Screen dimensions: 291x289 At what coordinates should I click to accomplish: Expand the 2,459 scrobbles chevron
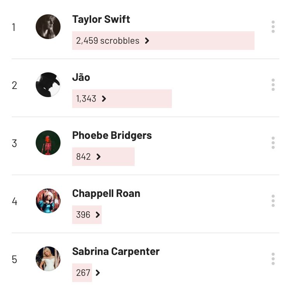[x=147, y=41]
